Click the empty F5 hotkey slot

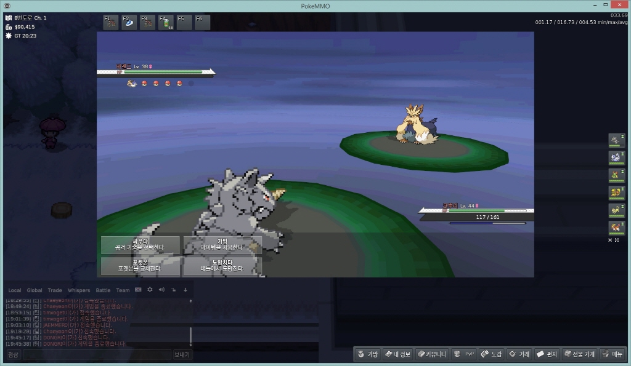[184, 23]
